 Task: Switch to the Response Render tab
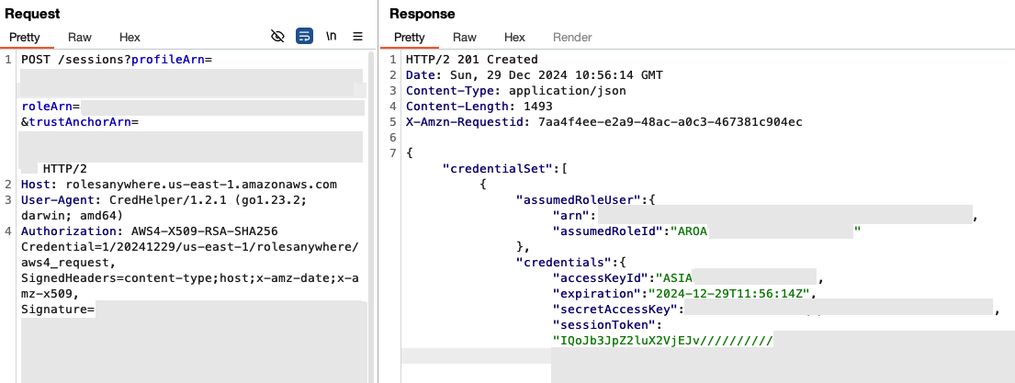click(x=572, y=38)
